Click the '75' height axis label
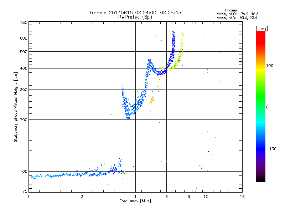The height and width of the screenshot is (214, 285). pyautogui.click(x=25, y=191)
